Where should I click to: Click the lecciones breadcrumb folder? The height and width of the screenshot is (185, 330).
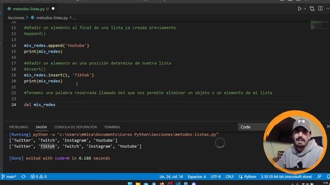(x=16, y=18)
